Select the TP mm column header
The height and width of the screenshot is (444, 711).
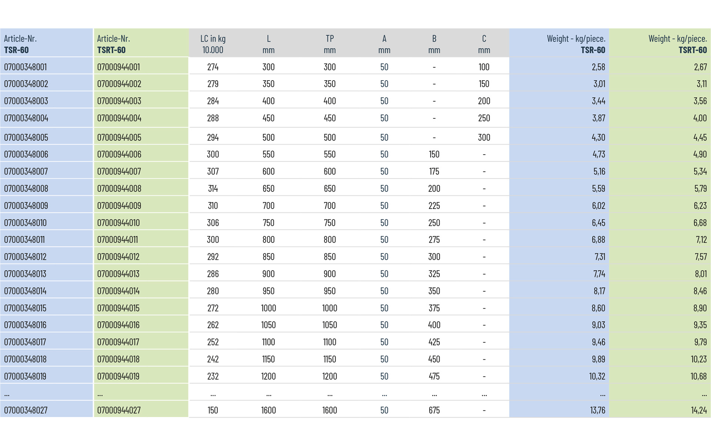point(330,44)
